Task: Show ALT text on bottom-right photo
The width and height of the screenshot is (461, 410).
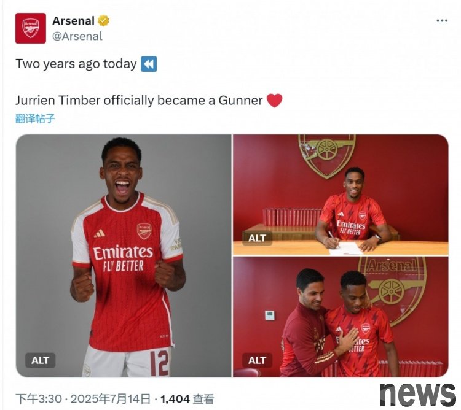Action: tap(257, 360)
